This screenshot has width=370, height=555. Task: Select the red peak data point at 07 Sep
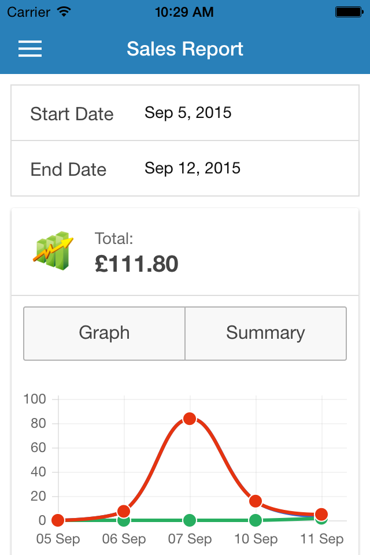[190, 419]
